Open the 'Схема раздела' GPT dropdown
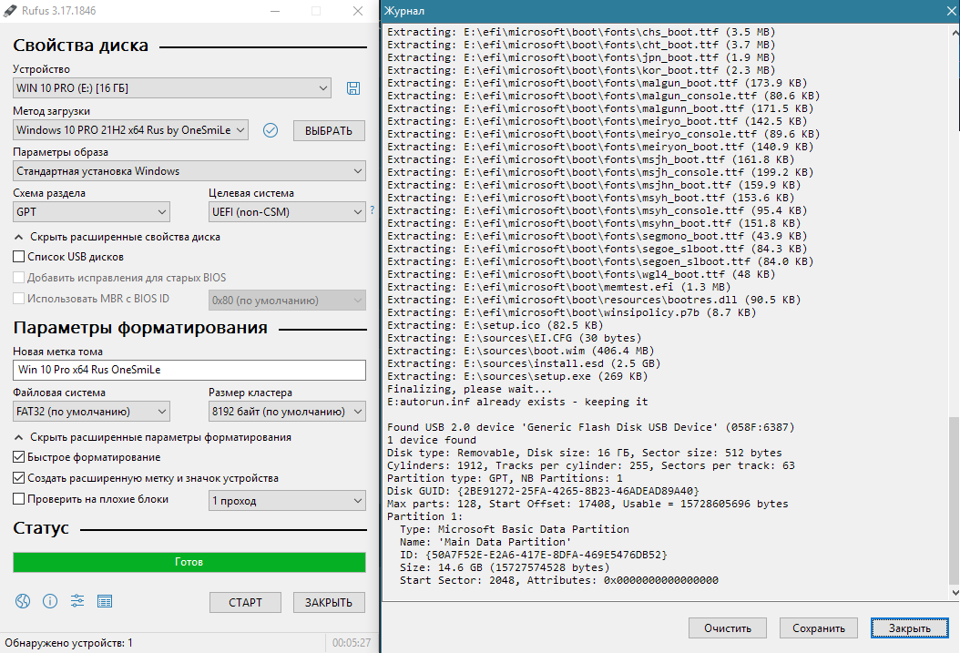The image size is (960, 653). point(92,212)
